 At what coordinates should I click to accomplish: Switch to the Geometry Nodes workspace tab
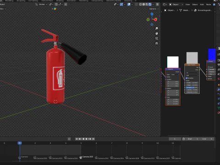tap(114, 1)
